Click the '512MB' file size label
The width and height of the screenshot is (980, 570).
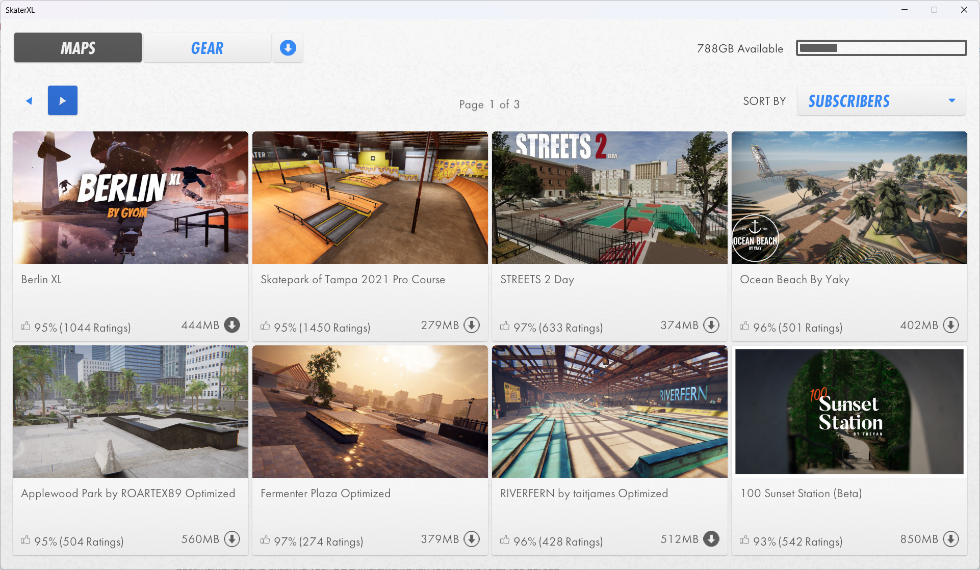click(680, 539)
